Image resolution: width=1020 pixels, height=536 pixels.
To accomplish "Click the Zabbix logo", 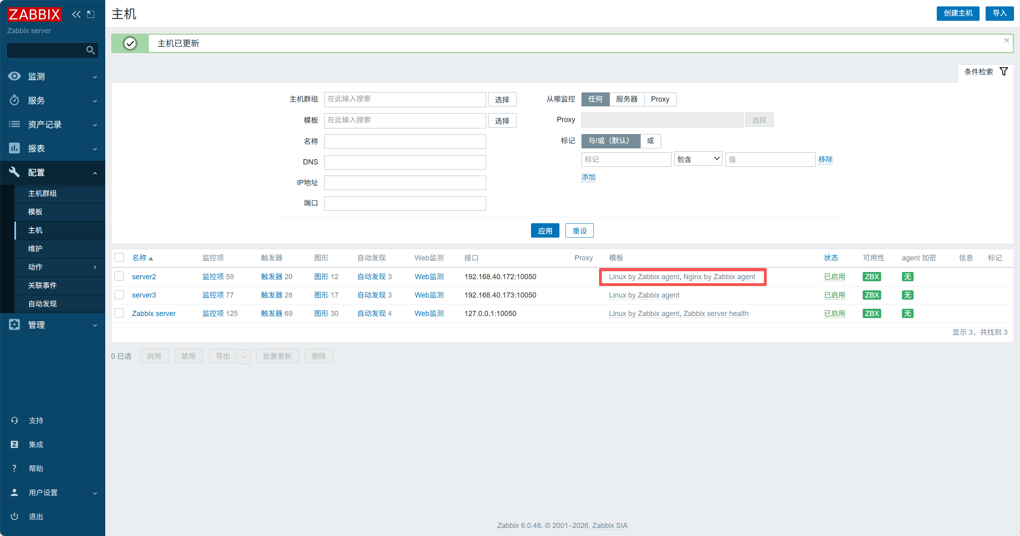I will point(34,14).
